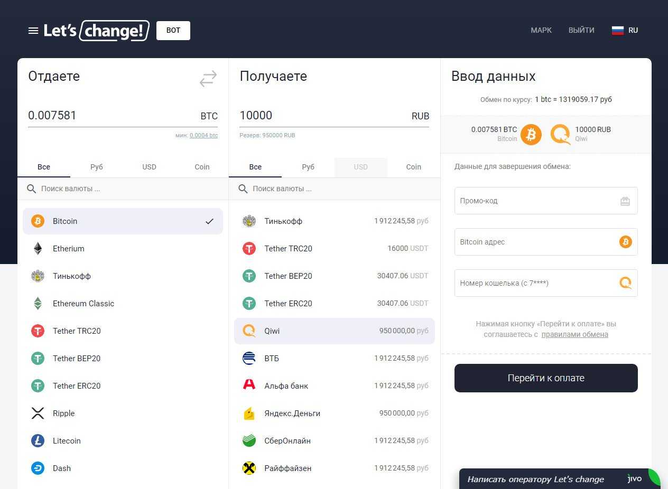Select the Coin tab in the receive panel

pos(414,167)
